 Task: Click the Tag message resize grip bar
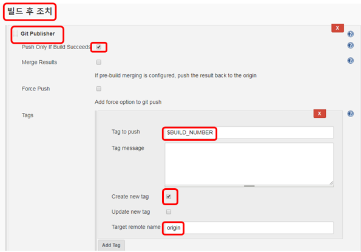point(249,186)
